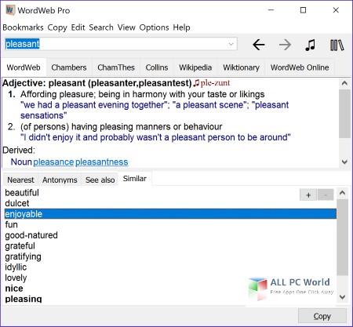Select 'beautiful' in the list

pyautogui.click(x=22, y=193)
